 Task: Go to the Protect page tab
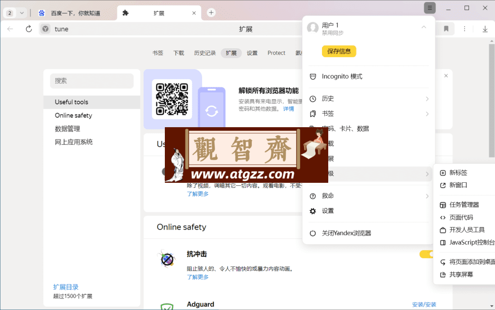click(276, 53)
